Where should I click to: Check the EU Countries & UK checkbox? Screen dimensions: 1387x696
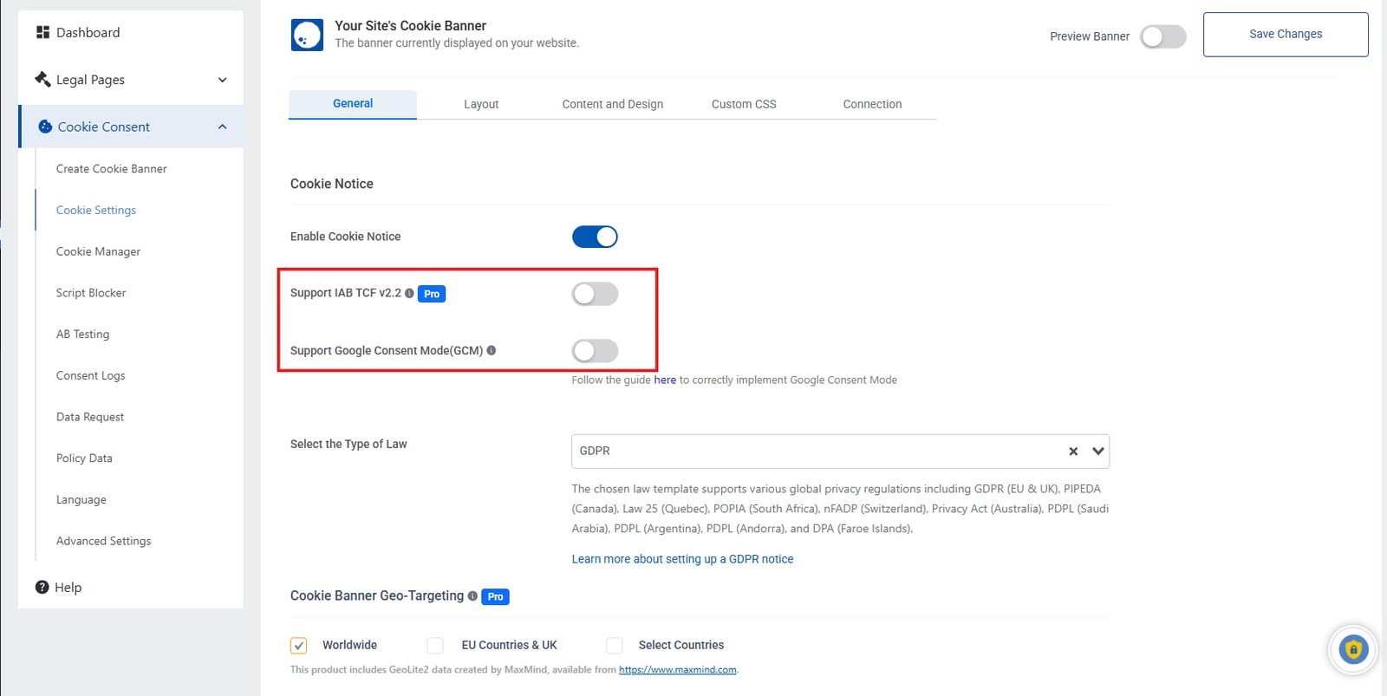[435, 645]
